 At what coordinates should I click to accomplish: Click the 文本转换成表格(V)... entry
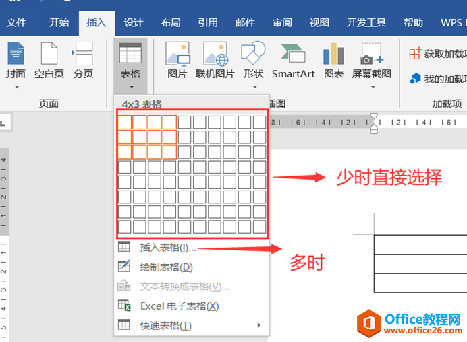point(192,286)
